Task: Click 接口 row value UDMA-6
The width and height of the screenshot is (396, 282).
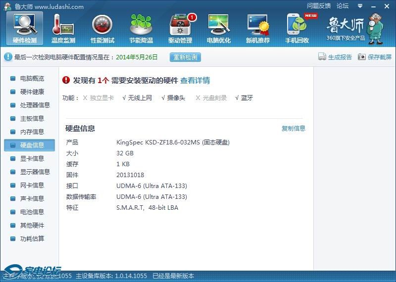Action: pos(151,186)
